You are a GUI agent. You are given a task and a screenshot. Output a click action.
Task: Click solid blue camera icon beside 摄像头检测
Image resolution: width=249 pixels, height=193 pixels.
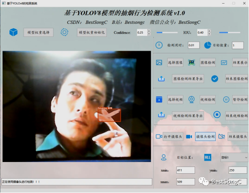[189, 136]
